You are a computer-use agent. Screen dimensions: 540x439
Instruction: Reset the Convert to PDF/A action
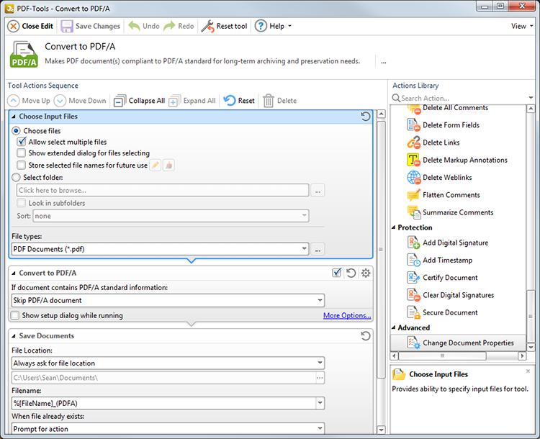point(351,273)
